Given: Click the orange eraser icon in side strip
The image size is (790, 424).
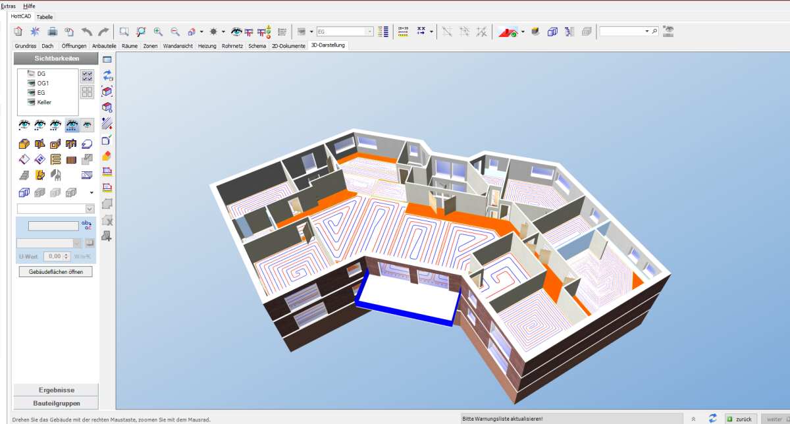Looking at the screenshot, I should click(107, 156).
